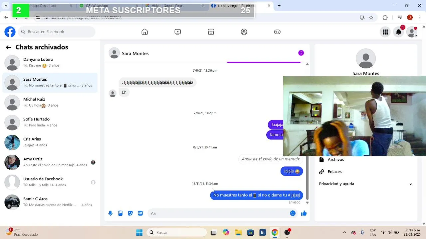The image size is (426, 239).
Task: Open the notifications bell icon
Action: point(399,32)
